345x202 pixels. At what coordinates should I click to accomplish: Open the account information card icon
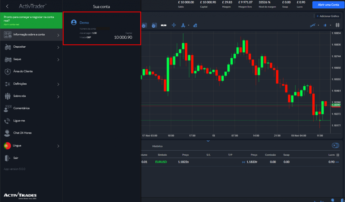pyautogui.click(x=8, y=35)
